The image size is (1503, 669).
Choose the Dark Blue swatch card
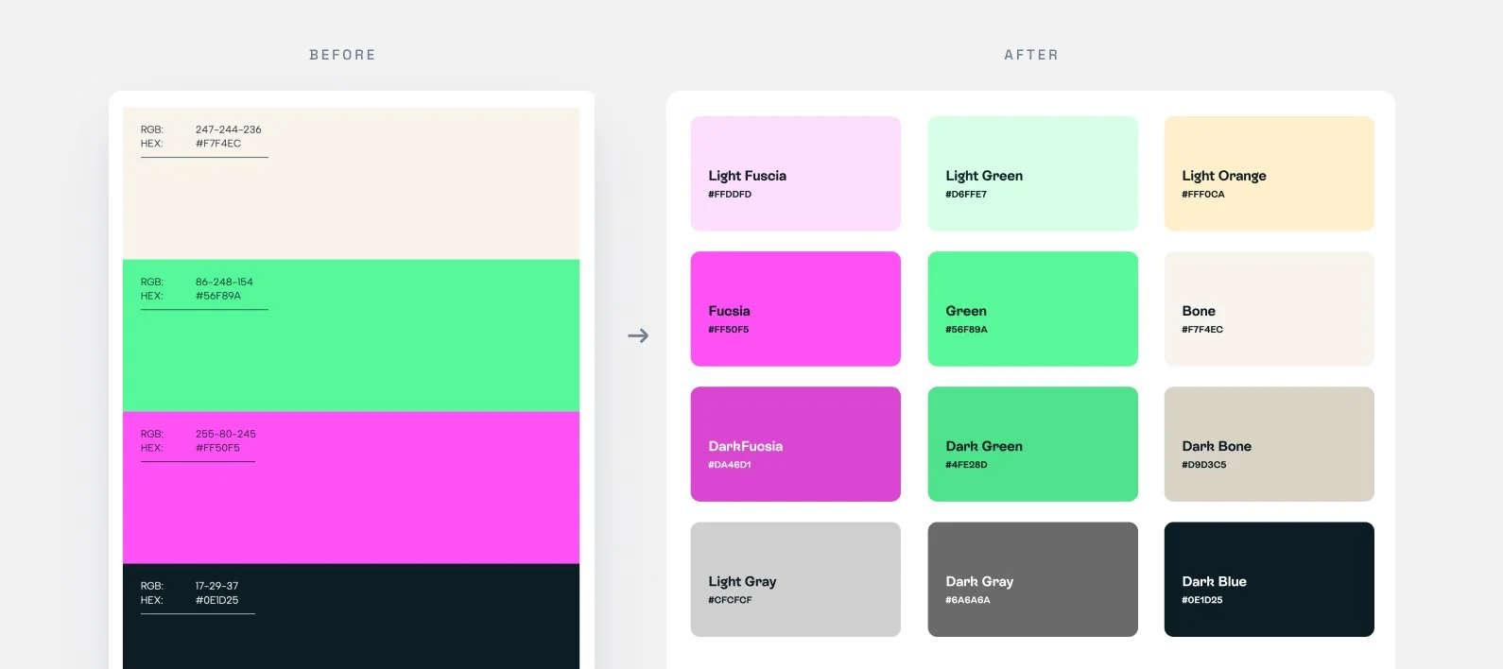(x=1269, y=579)
